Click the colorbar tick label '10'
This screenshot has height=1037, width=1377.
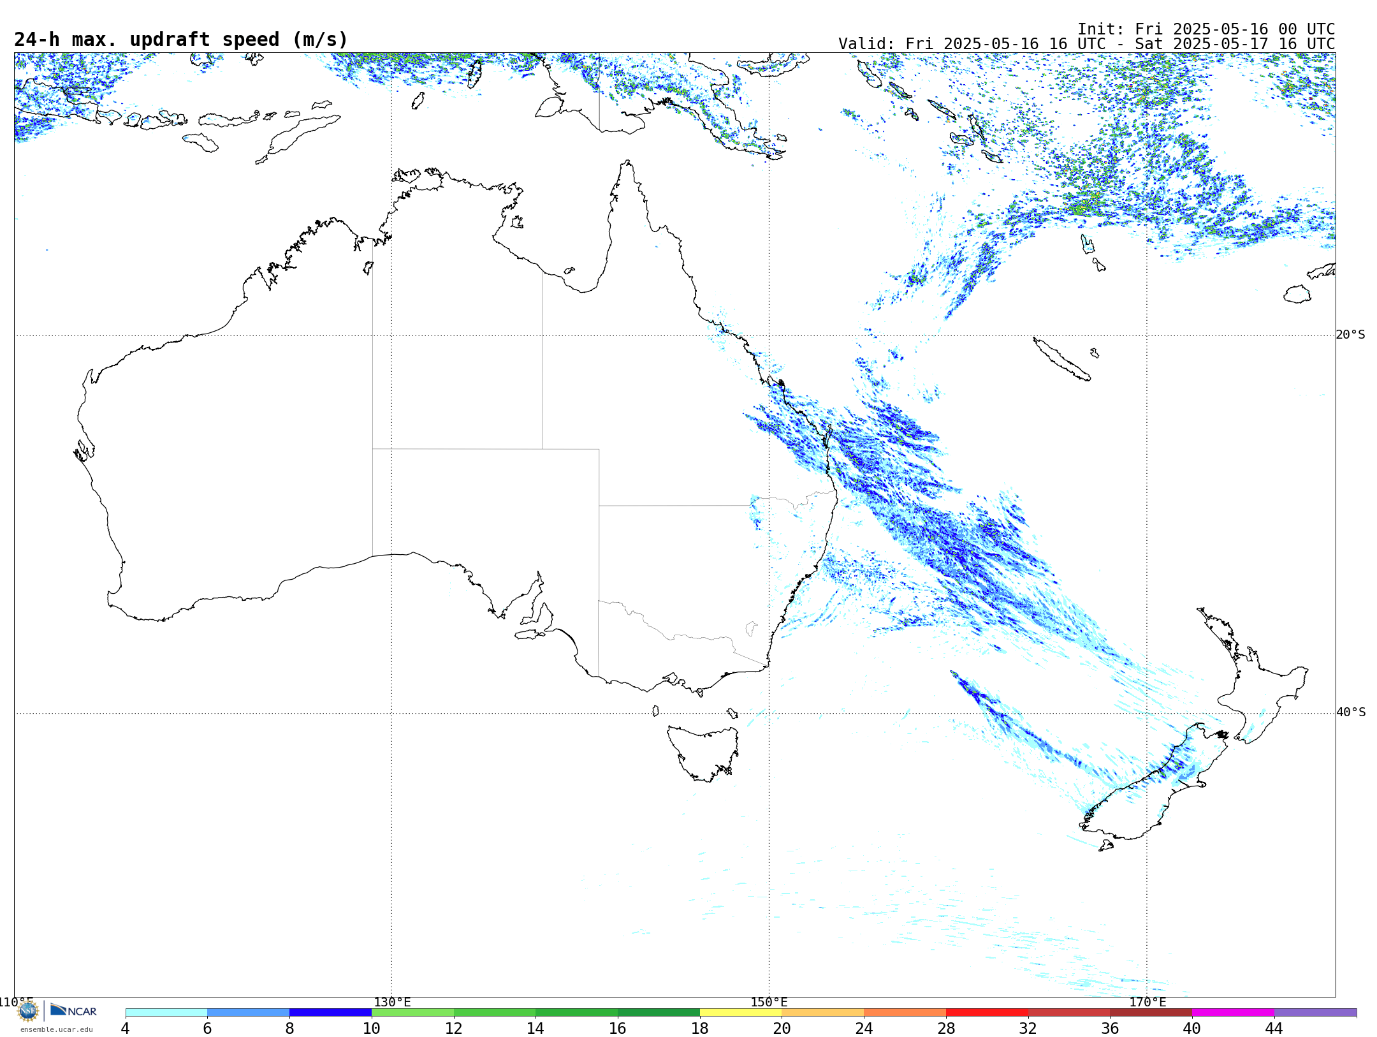[x=372, y=1028]
